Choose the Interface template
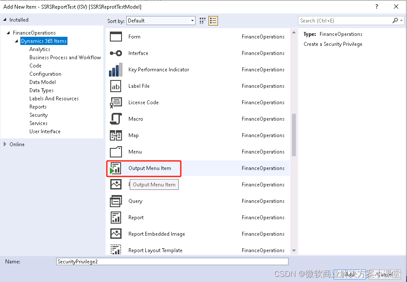The width and height of the screenshot is (407, 282). coord(198,53)
